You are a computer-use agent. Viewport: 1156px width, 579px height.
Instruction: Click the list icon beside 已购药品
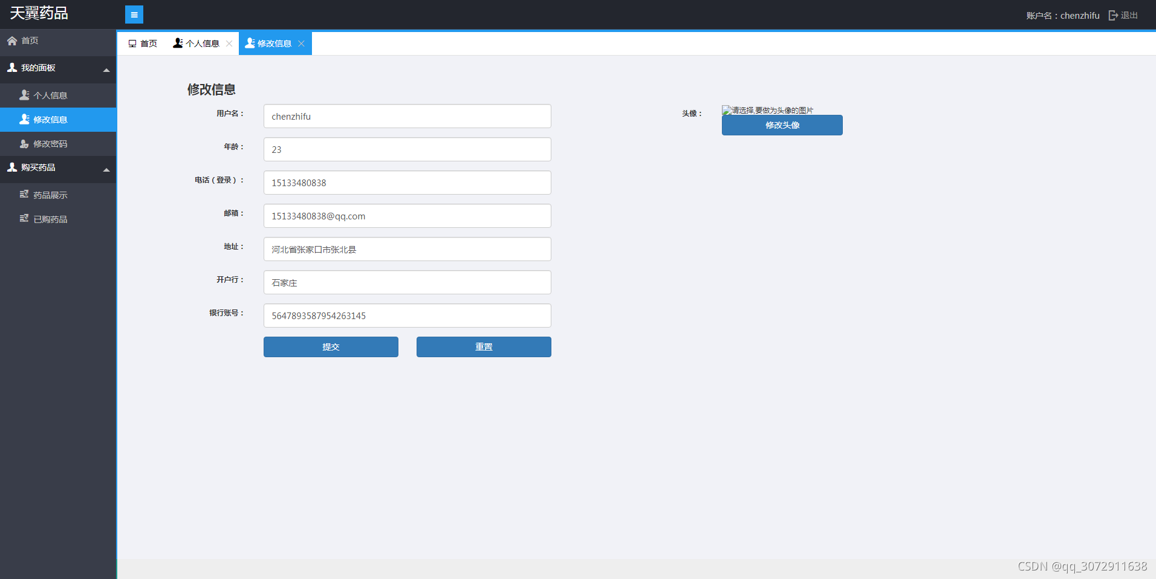pyautogui.click(x=24, y=218)
